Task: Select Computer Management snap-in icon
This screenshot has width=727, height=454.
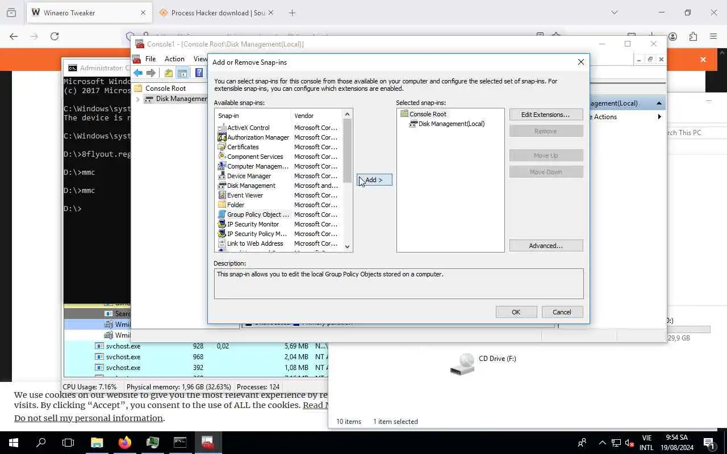Action: (222, 166)
